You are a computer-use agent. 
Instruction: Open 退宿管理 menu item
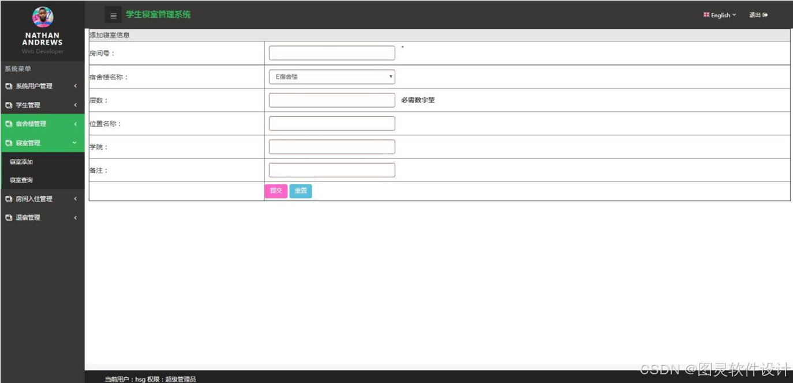pos(42,218)
